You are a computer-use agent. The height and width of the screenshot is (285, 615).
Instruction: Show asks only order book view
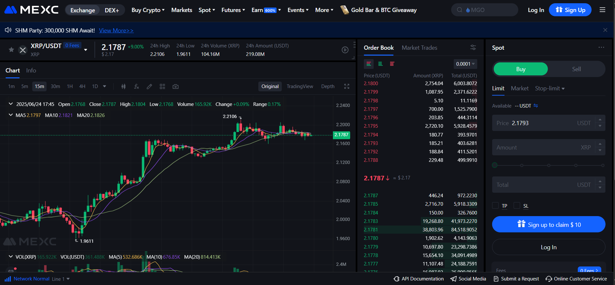392,64
